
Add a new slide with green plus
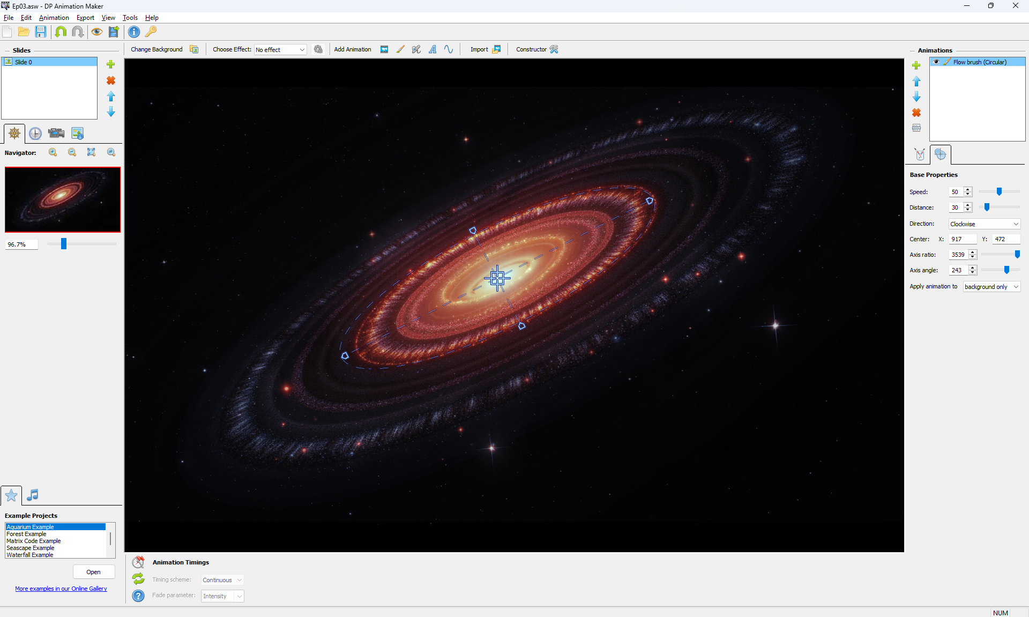[x=111, y=64]
